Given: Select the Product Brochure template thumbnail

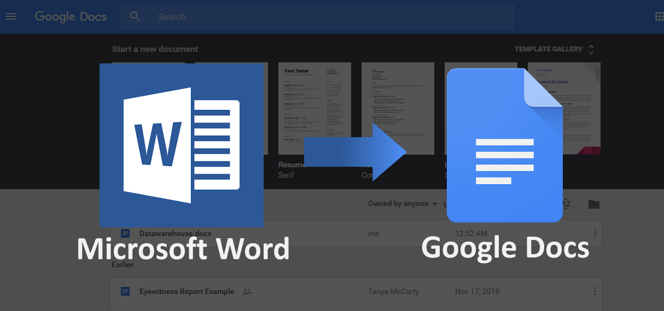Looking at the screenshot, I should tap(564, 108).
